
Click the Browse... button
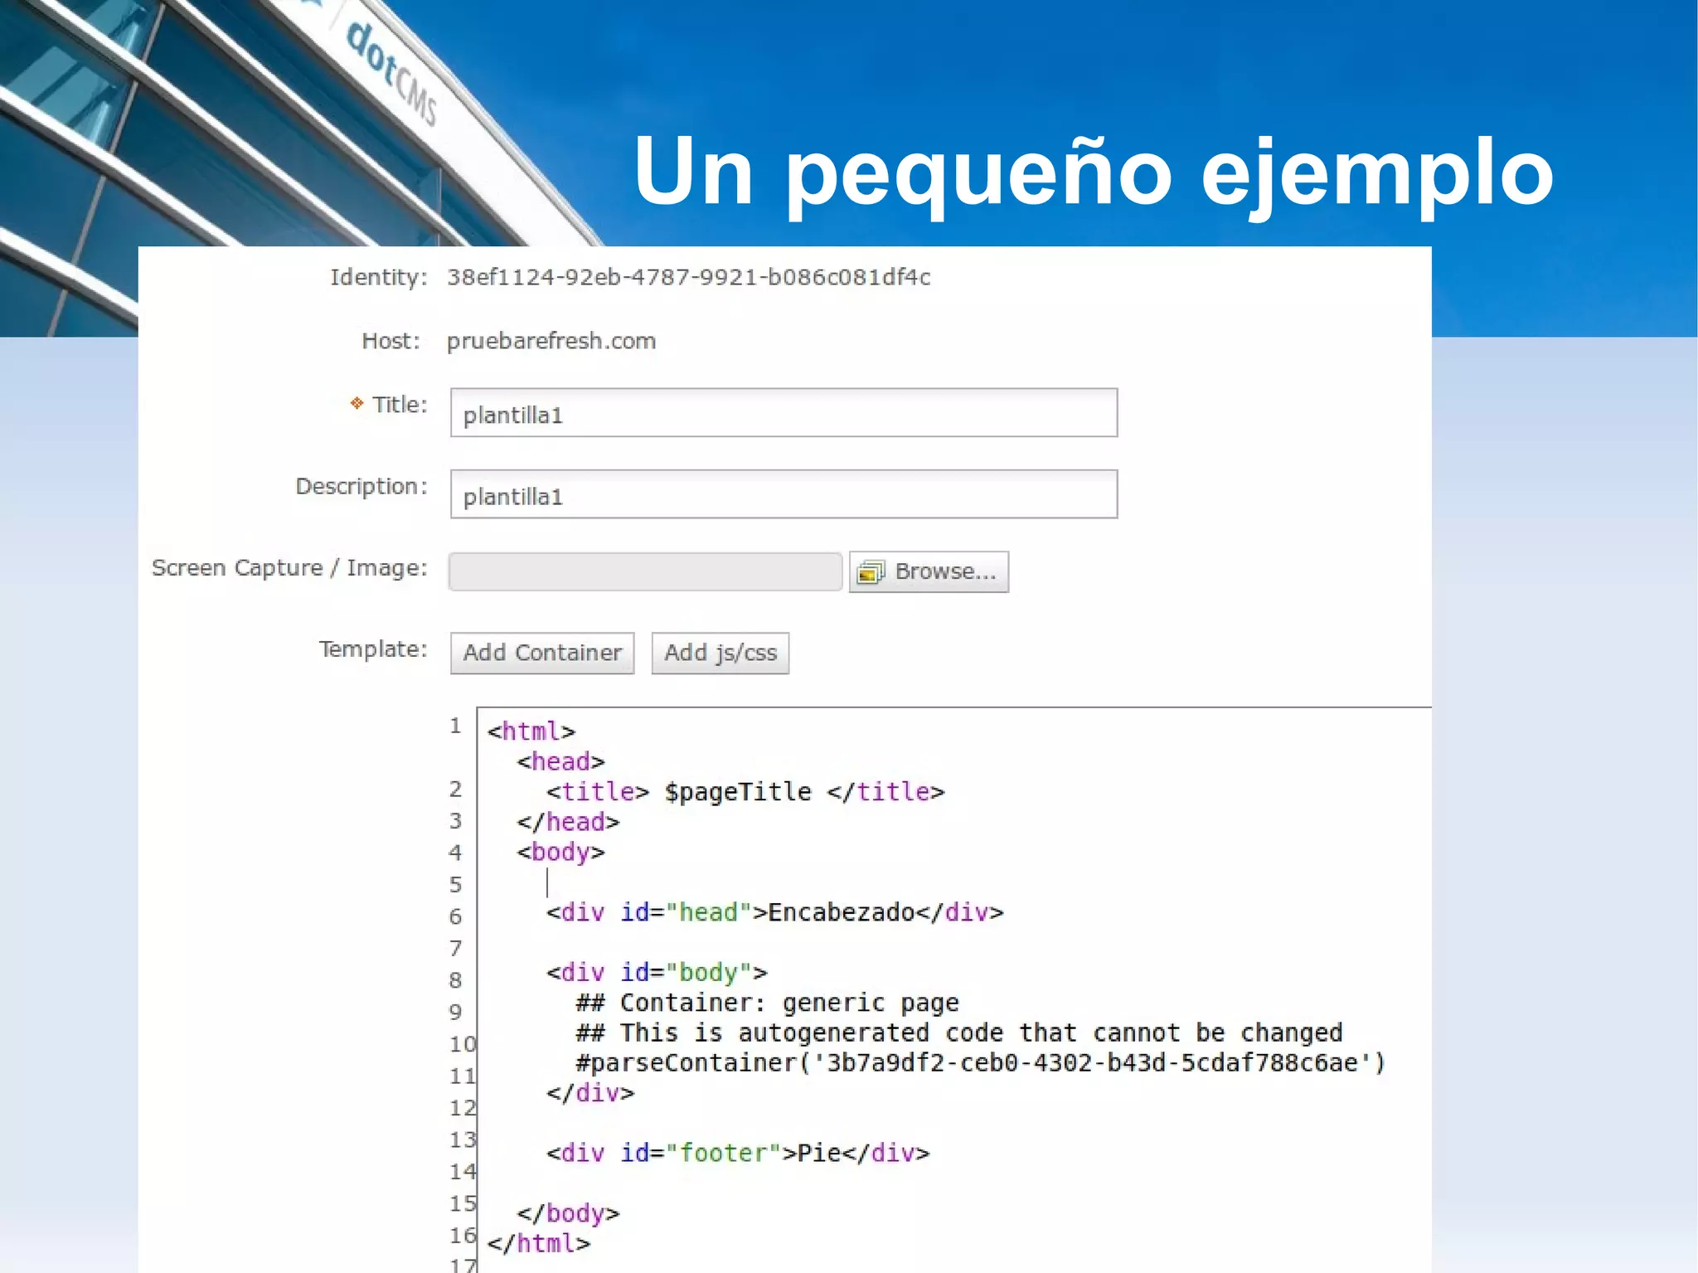coord(929,571)
